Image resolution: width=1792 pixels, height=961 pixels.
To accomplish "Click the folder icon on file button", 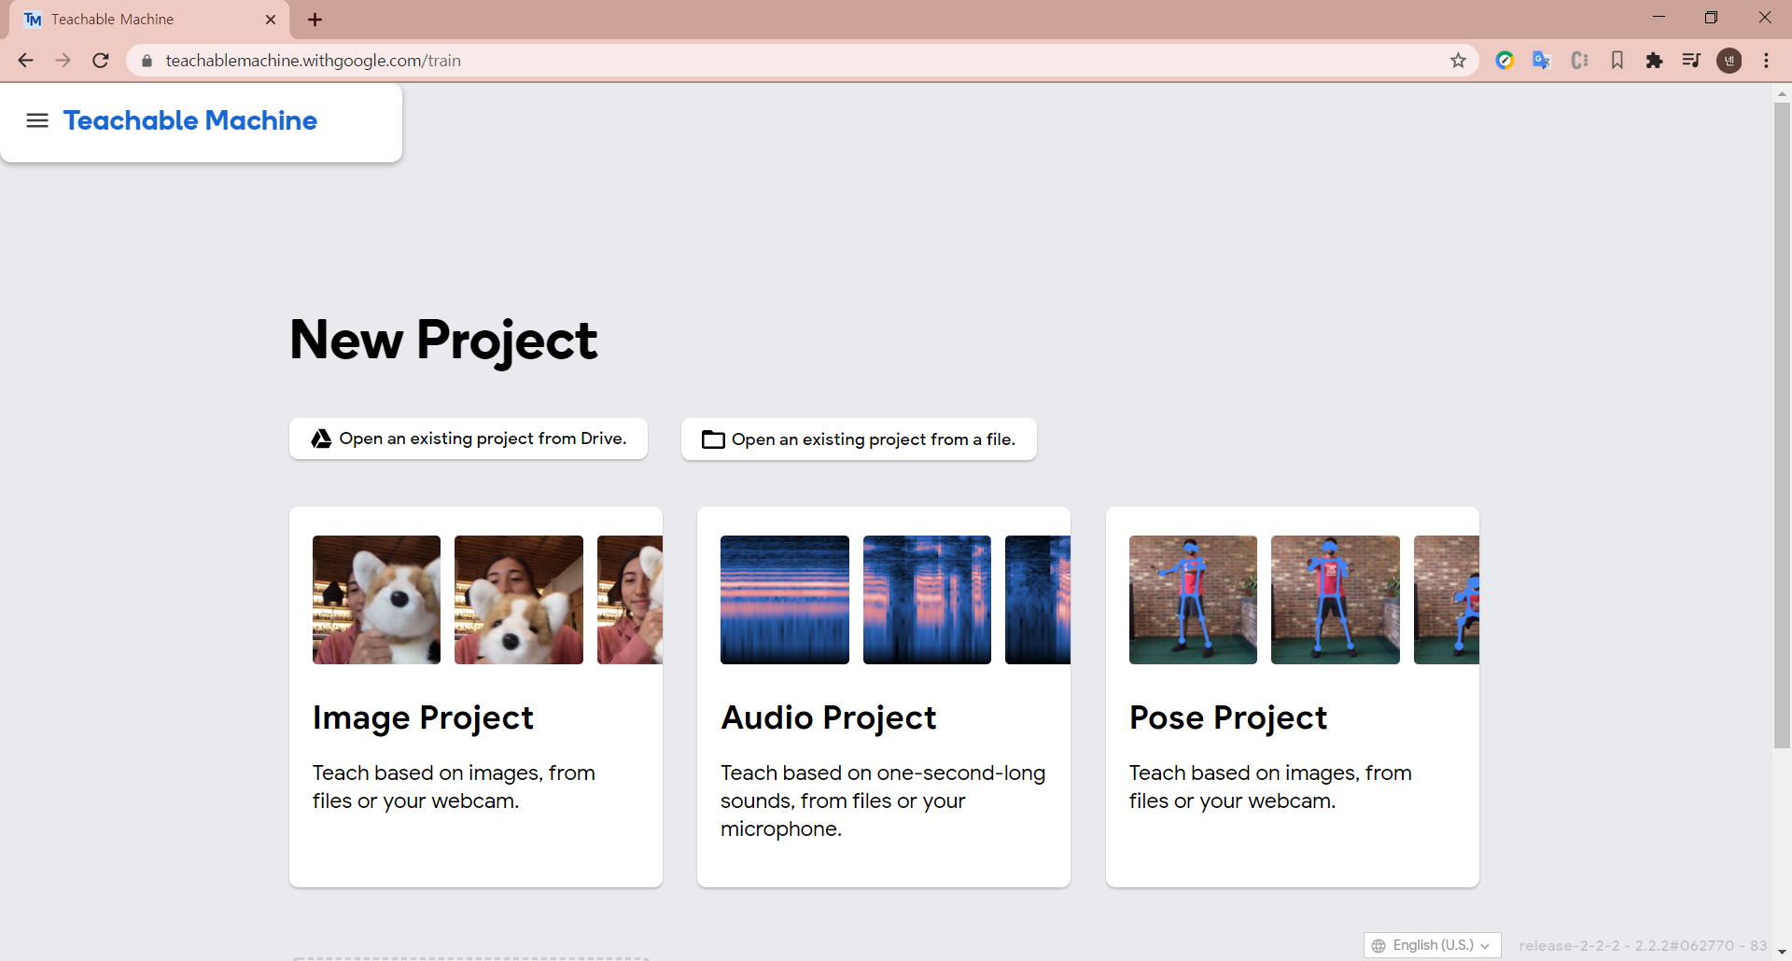I will coord(713,439).
